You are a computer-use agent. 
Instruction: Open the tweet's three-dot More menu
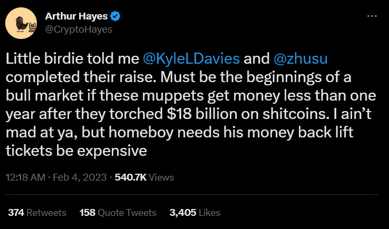tap(372, 17)
